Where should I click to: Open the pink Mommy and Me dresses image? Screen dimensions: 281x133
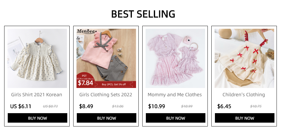(175, 58)
